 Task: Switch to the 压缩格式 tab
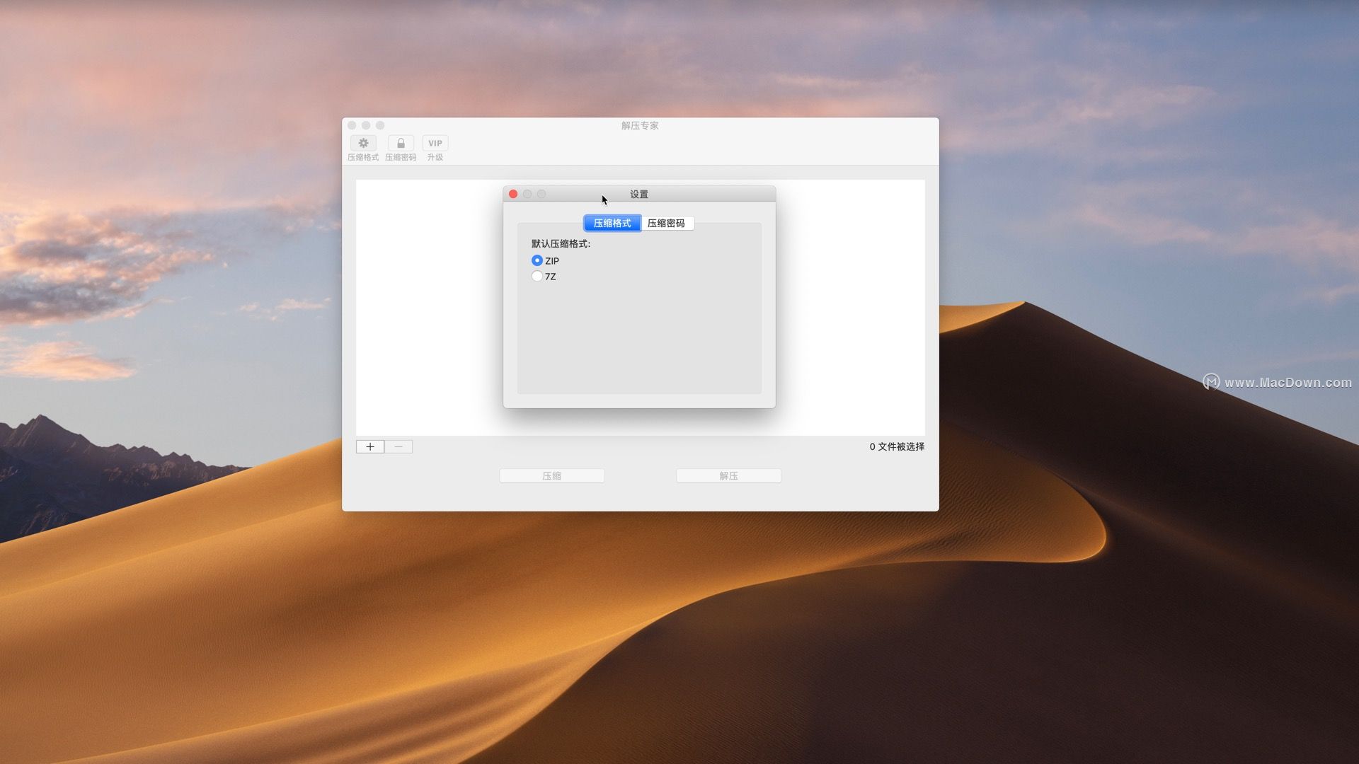tap(612, 223)
